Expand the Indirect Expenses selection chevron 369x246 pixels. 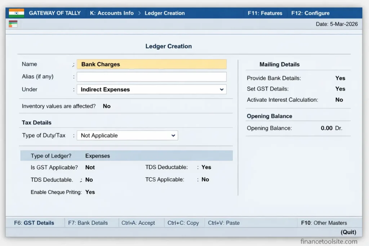pos(222,89)
